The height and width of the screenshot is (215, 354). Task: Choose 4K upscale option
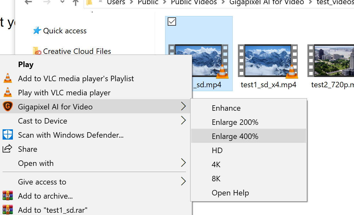pyautogui.click(x=248, y=165)
